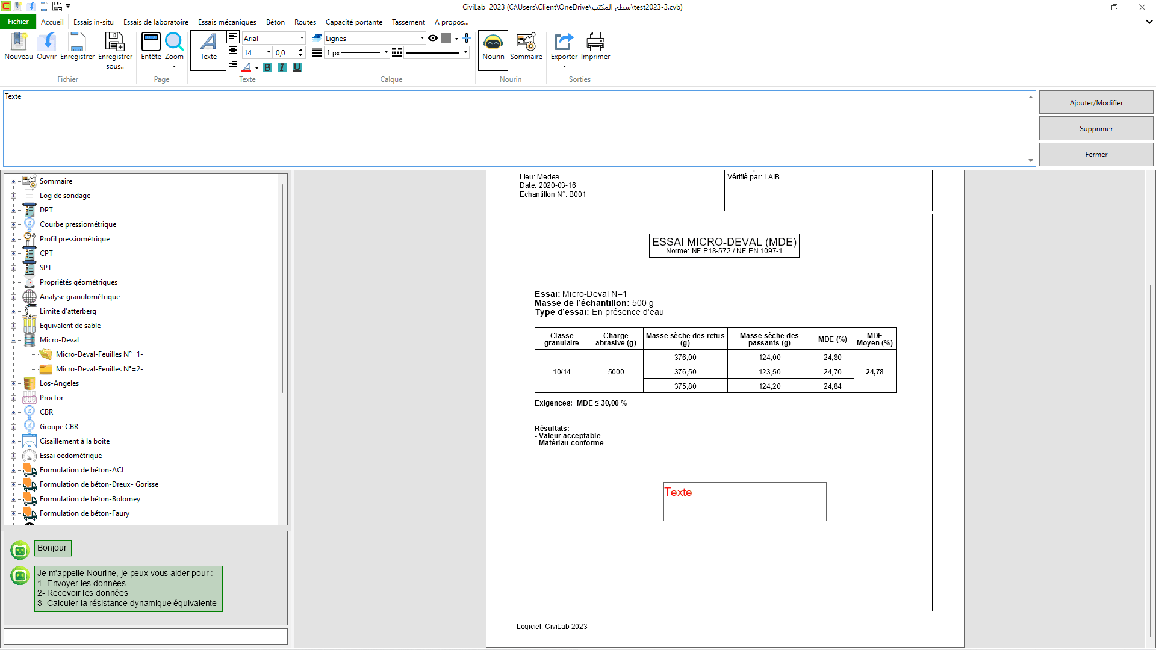Image resolution: width=1156 pixels, height=650 pixels.
Task: Collapse the Micro-Deval tree node
Action: pyautogui.click(x=13, y=340)
